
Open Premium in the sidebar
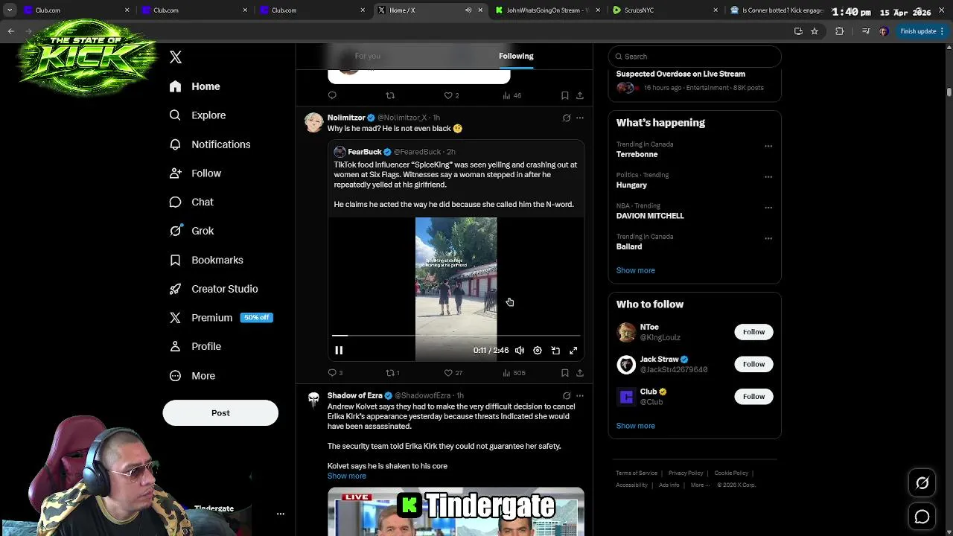coord(220,318)
